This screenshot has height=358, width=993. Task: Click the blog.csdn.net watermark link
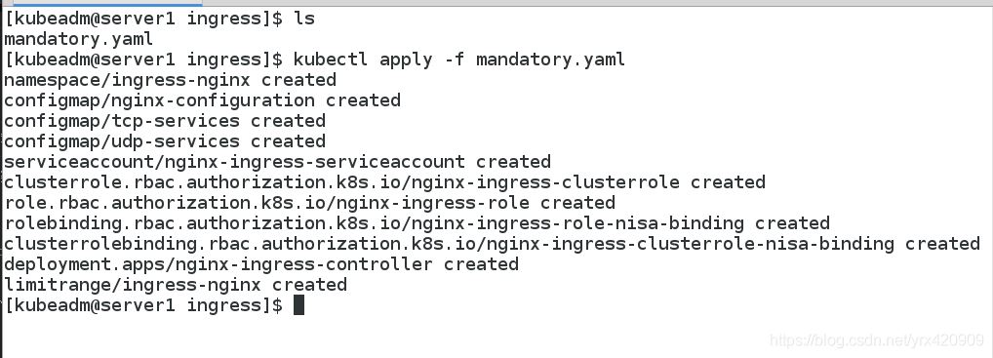point(877,340)
